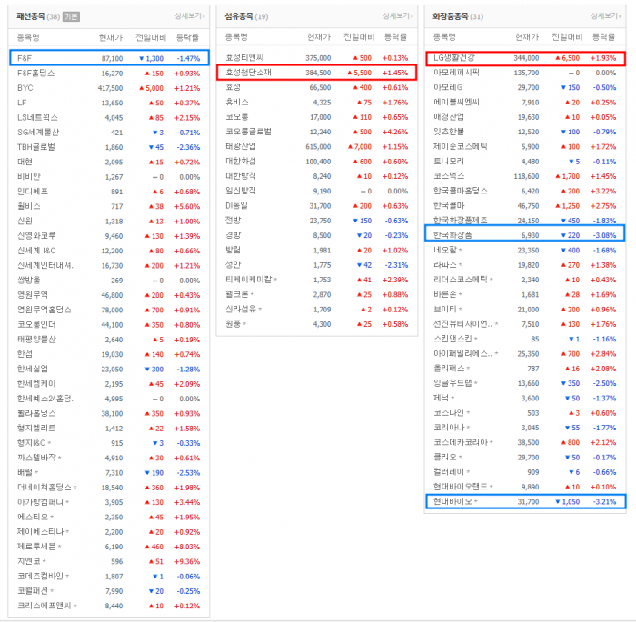
Task: Select 신영와코루 stock name
Action: [36, 236]
